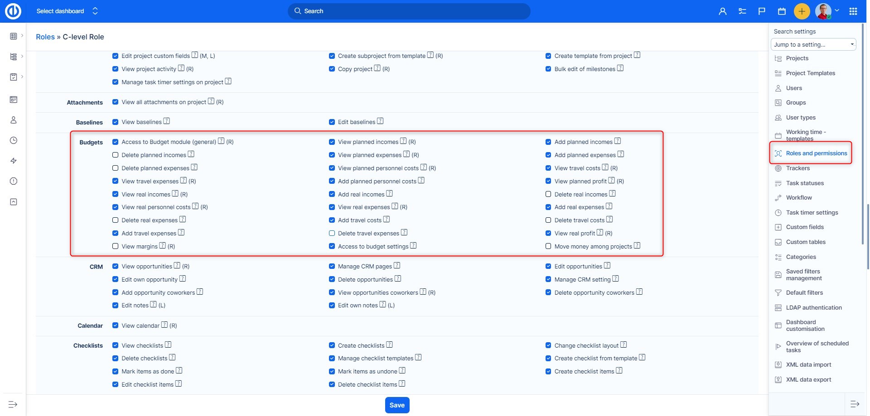Click the yellow plus add button
Screen dimensions: 870x416
click(x=802, y=11)
